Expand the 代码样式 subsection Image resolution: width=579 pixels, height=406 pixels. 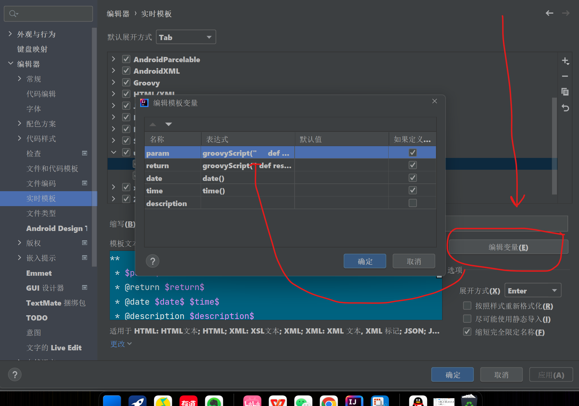pyautogui.click(x=20, y=138)
